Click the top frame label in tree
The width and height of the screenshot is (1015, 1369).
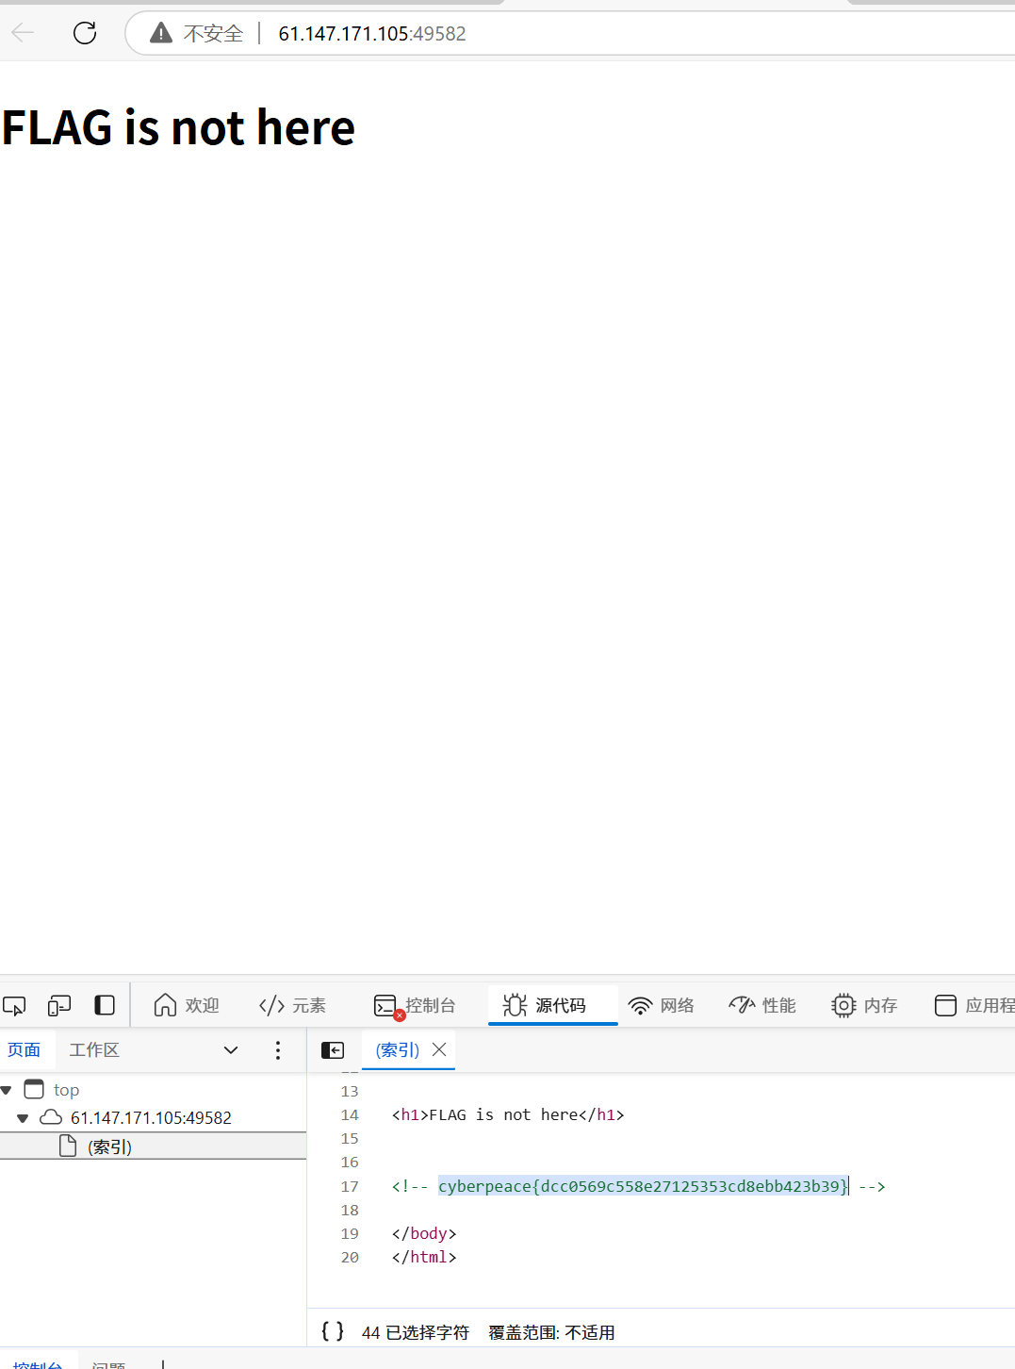(66, 1090)
